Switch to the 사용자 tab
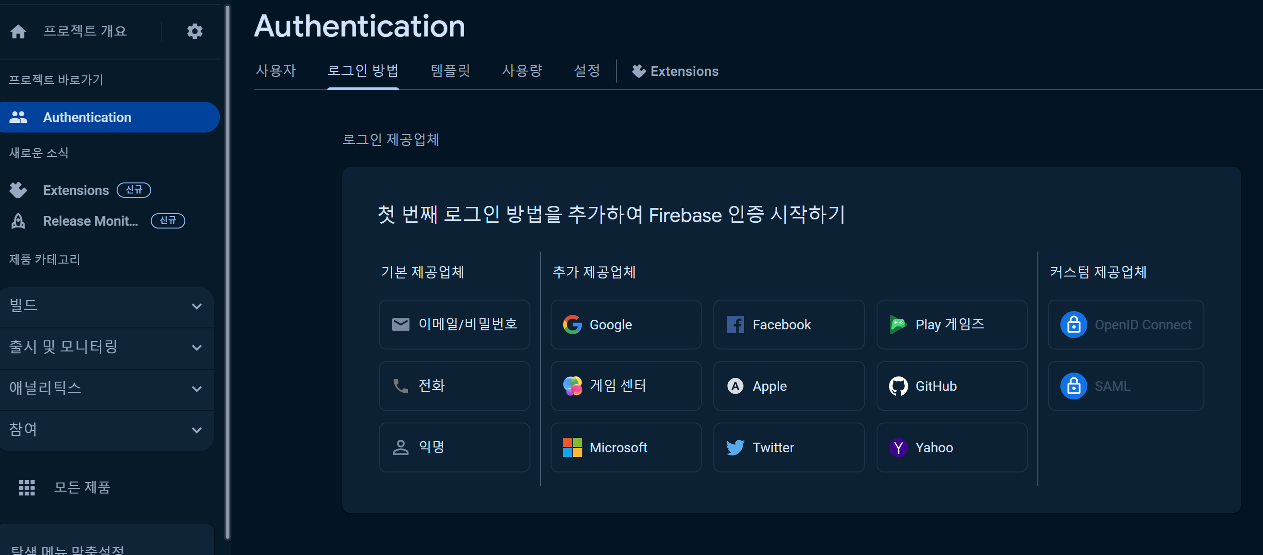The image size is (1263, 555). tap(276, 71)
